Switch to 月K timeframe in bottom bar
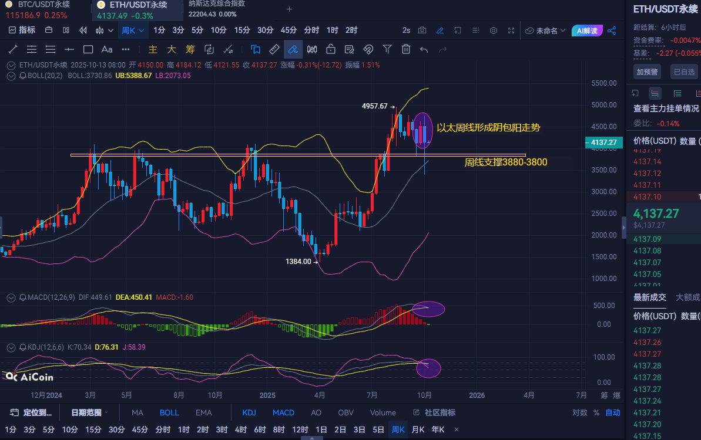The height and width of the screenshot is (440, 701). (418, 429)
